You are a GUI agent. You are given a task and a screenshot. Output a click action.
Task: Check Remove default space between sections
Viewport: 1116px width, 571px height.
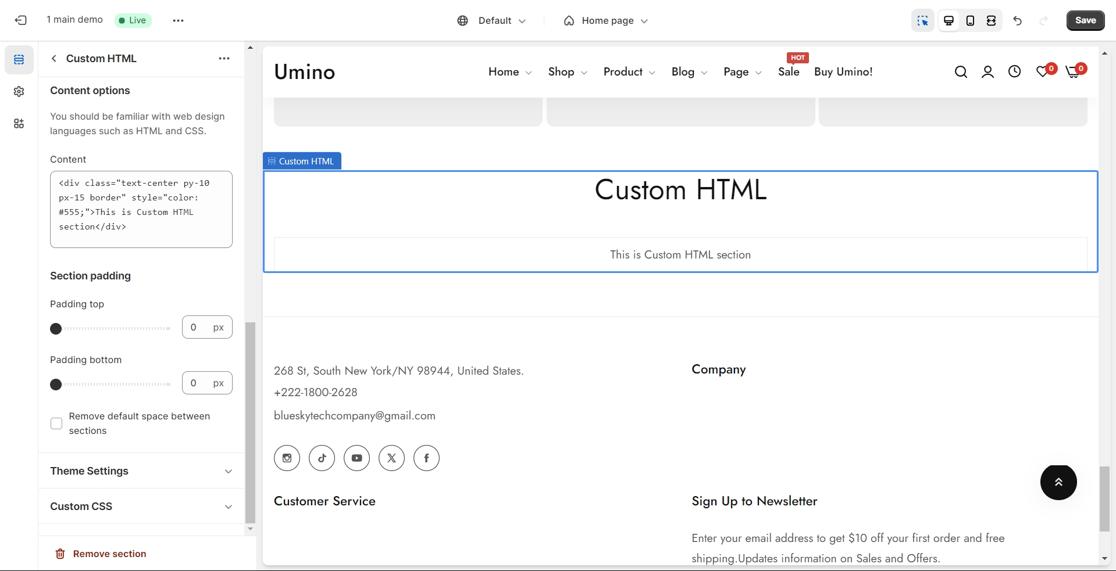56,423
